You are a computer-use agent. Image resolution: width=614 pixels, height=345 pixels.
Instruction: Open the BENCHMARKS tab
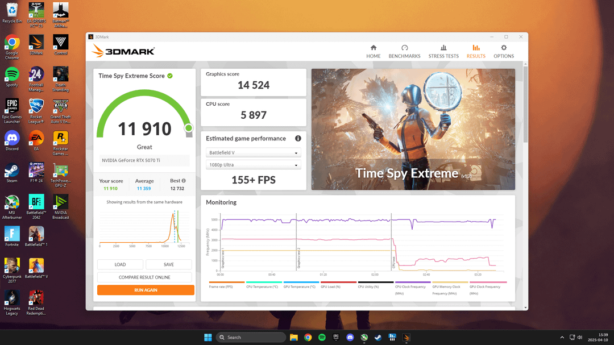click(x=404, y=51)
